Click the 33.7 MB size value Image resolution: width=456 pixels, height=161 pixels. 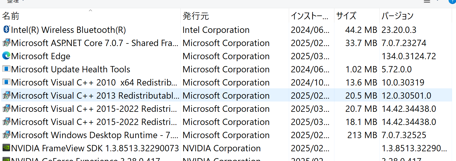point(361,43)
